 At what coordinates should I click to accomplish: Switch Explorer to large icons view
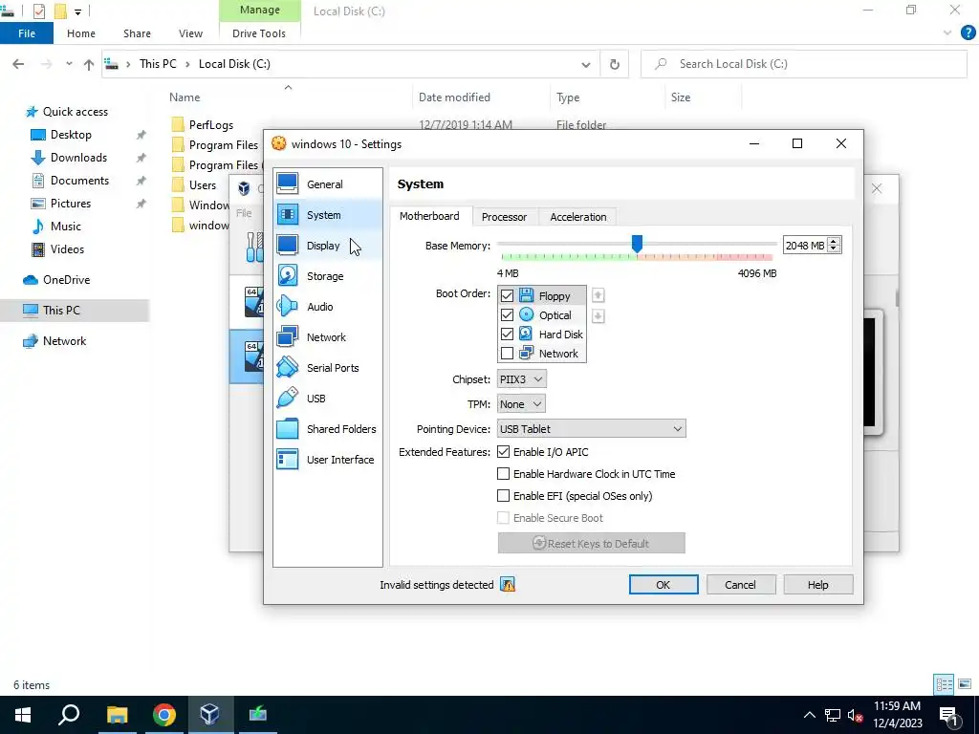click(x=965, y=684)
